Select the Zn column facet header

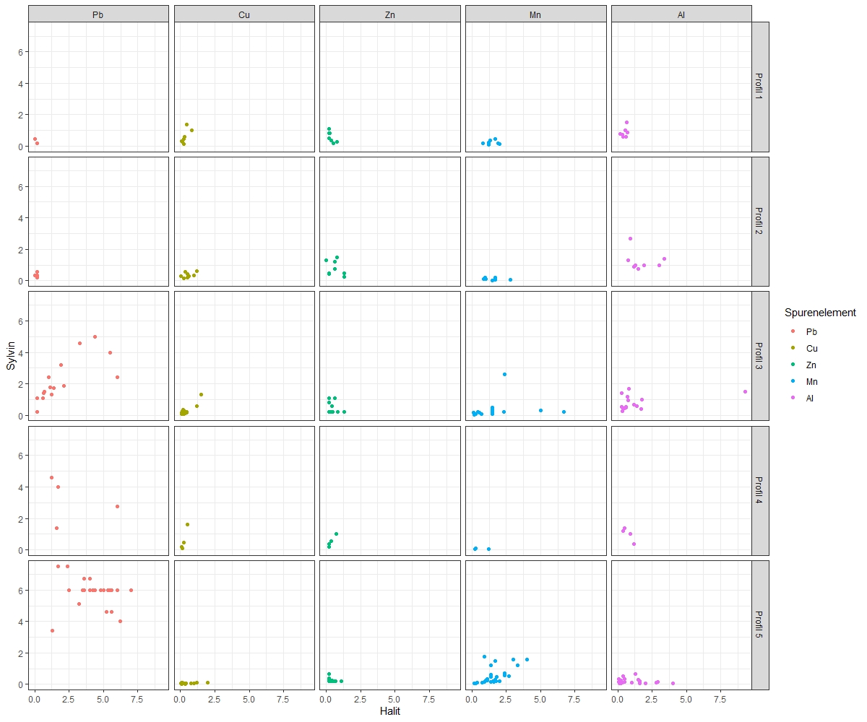[389, 14]
